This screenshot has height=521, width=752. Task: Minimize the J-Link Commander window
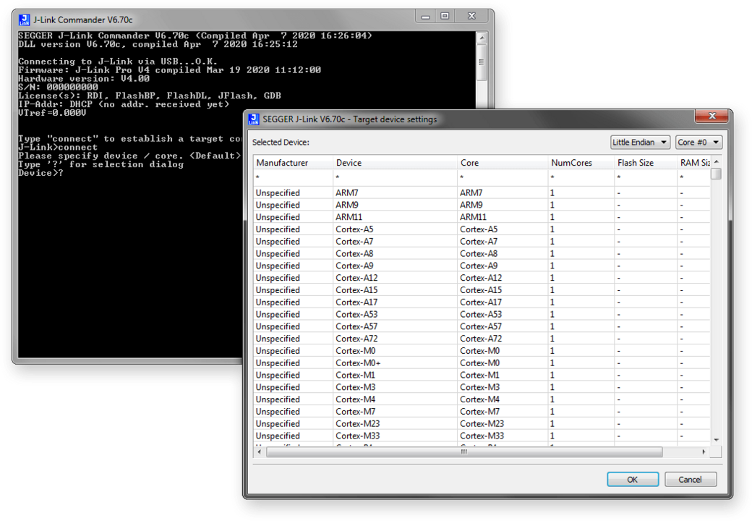[x=425, y=17]
